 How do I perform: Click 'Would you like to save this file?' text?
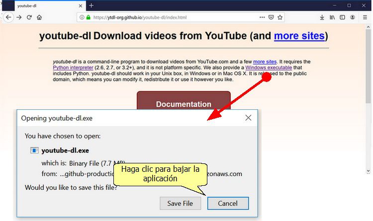click(71, 188)
